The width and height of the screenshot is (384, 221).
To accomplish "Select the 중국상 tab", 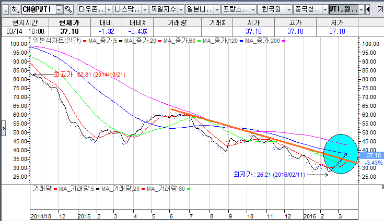I will (x=307, y=9).
